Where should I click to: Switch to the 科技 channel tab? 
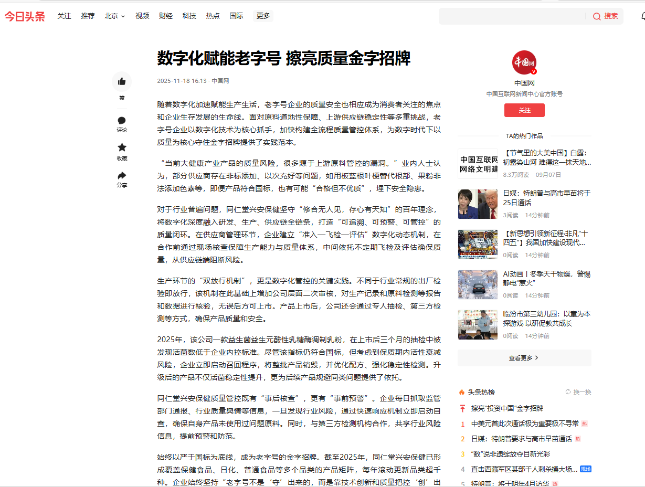click(189, 16)
